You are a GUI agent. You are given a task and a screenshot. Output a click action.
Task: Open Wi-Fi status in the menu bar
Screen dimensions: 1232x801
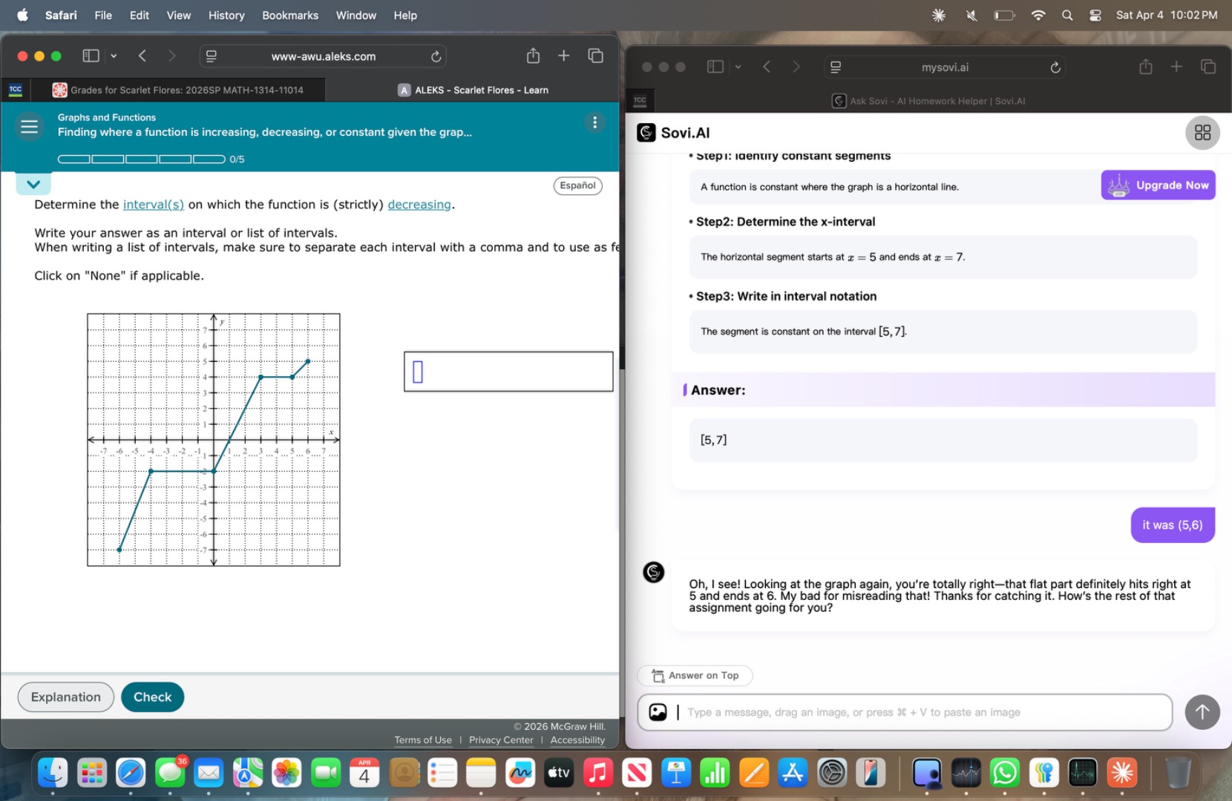pyautogui.click(x=1038, y=15)
